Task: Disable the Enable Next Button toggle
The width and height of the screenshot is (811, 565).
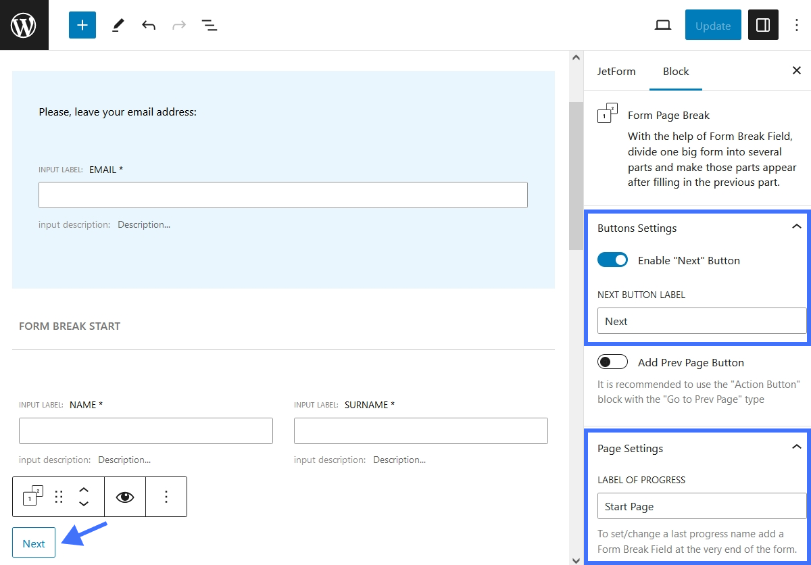Action: coord(612,260)
